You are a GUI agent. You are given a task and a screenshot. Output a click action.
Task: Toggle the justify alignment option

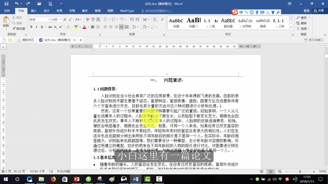point(121,27)
